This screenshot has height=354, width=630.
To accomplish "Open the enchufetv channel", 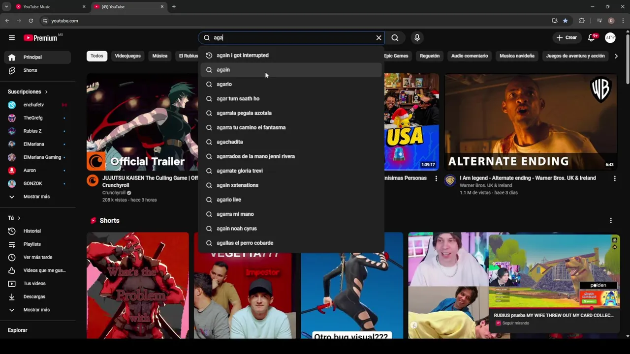I will [x=37, y=105].
